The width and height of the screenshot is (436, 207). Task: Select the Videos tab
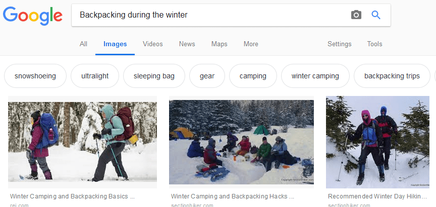tap(152, 44)
